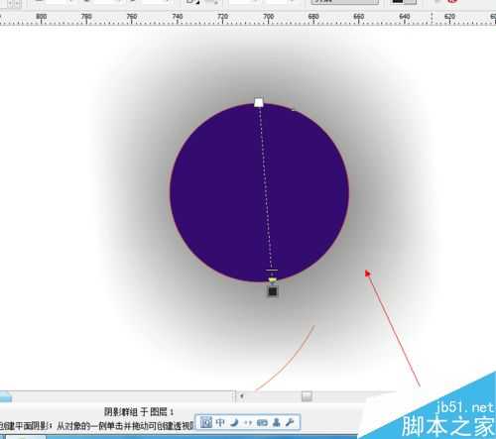This screenshot has width=496, height=439.
Task: Click the black shadow color swatch in toolbar
Action: click(x=398, y=2)
